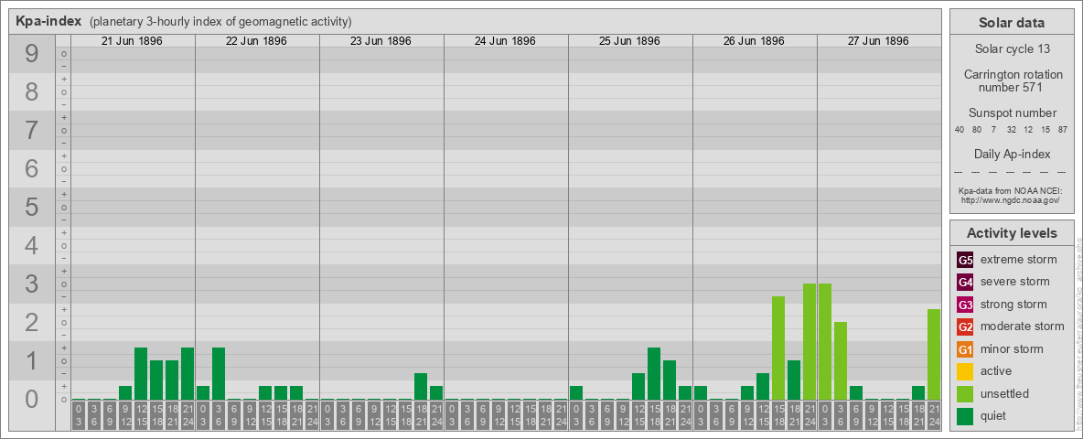
Task: Click the 26 Jun 15–18 unsettled bar
Action: pyautogui.click(x=777, y=348)
